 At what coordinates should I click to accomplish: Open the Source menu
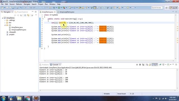pos(12,4)
